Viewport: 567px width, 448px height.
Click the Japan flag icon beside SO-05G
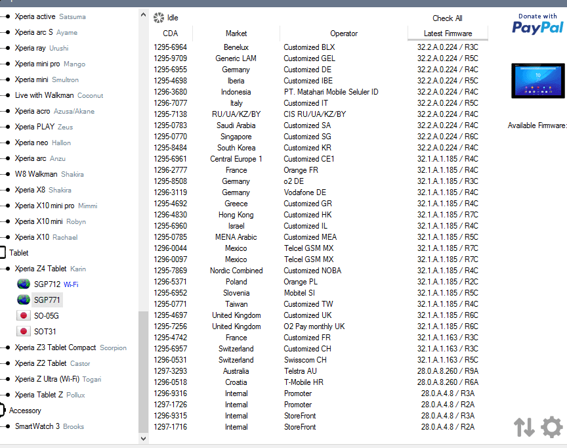pyautogui.click(x=24, y=315)
